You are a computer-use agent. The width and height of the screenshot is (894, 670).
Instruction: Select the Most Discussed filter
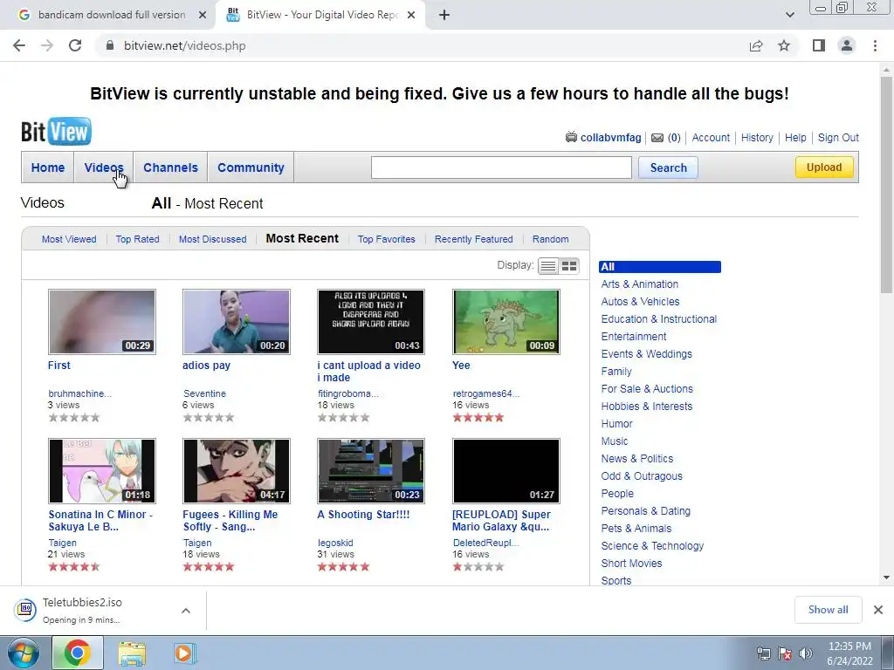coord(213,239)
